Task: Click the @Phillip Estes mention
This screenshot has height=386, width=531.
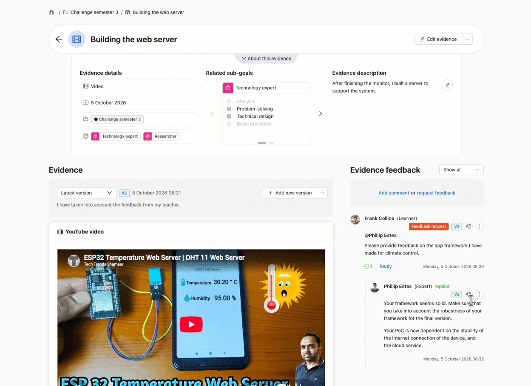Action: click(381, 236)
